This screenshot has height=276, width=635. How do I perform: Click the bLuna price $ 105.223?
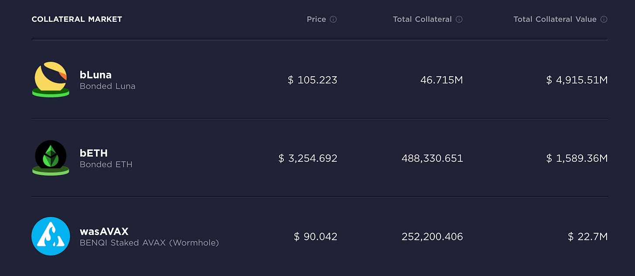pos(312,80)
